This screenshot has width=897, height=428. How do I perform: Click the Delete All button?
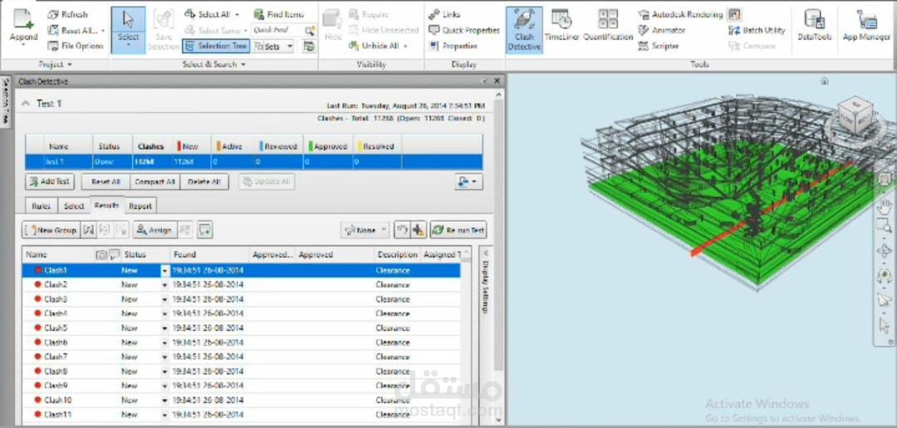204,182
